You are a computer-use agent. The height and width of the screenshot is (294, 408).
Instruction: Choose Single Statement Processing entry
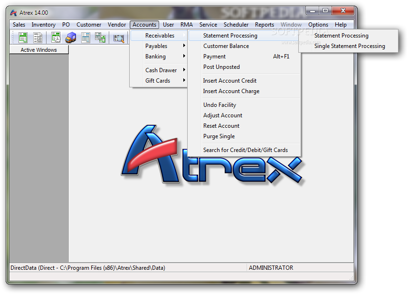(349, 46)
